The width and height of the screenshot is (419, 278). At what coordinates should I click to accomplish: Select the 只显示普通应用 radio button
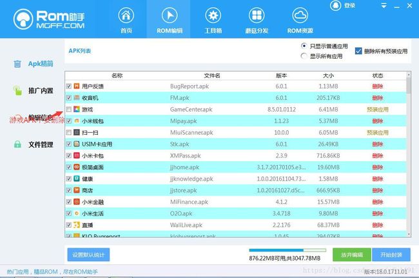[304, 46]
